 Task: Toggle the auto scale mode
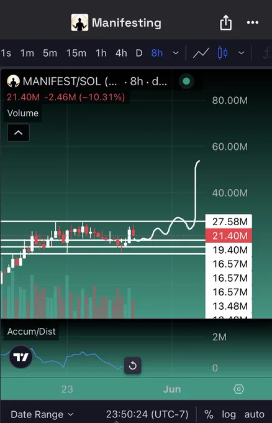pyautogui.click(x=254, y=414)
